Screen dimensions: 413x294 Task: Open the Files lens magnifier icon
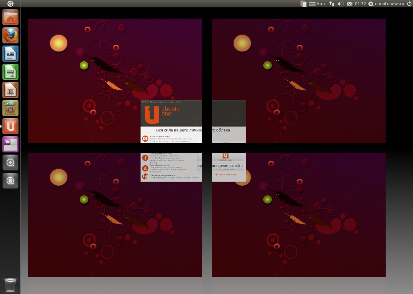coord(10,181)
